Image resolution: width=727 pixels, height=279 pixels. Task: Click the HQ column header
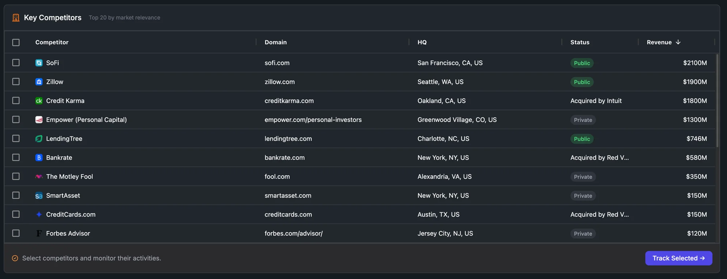point(422,42)
